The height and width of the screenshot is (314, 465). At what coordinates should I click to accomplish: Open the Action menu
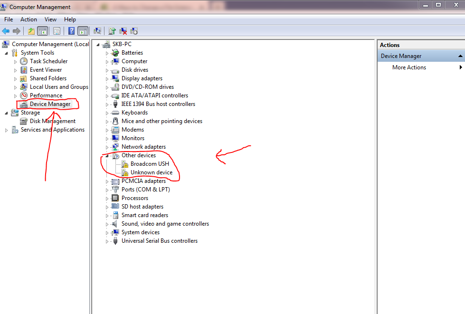[x=28, y=19]
